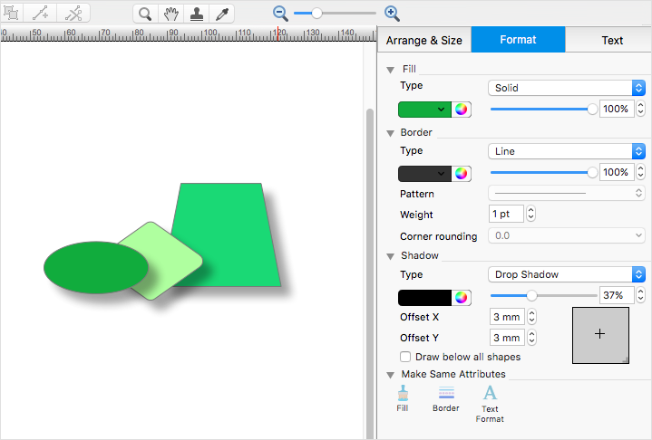Open the Border Type Line dropdown

pos(566,151)
